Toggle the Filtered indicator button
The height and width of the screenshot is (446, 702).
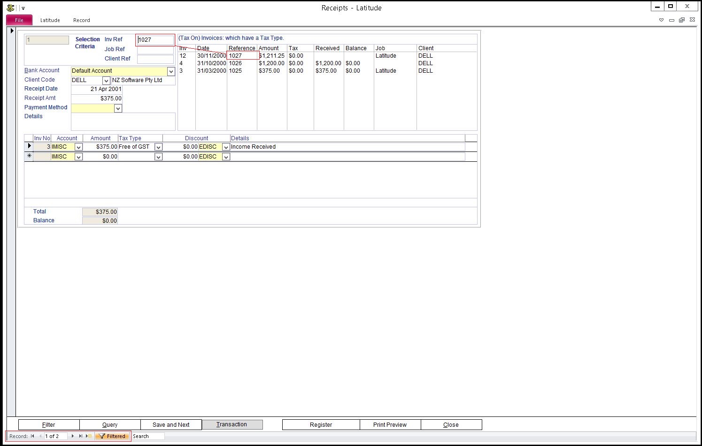pos(112,436)
